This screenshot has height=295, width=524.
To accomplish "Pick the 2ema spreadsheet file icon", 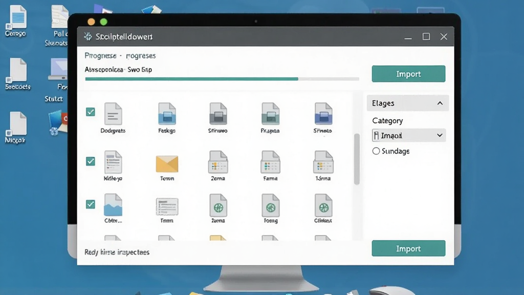I will (x=218, y=162).
